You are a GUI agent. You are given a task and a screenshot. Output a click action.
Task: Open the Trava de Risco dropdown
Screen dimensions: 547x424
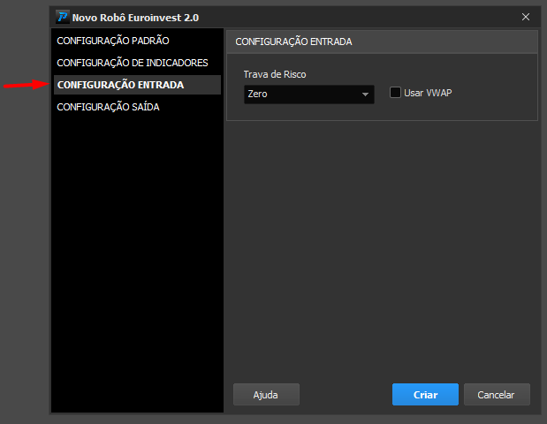(x=309, y=95)
